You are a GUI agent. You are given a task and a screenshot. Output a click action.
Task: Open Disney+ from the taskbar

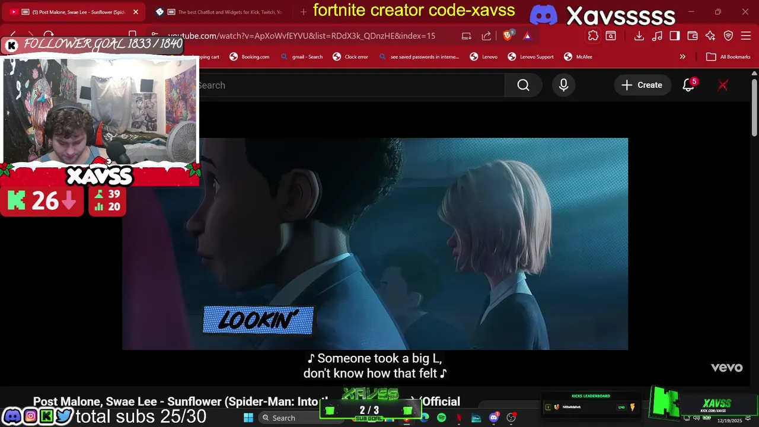point(476,418)
